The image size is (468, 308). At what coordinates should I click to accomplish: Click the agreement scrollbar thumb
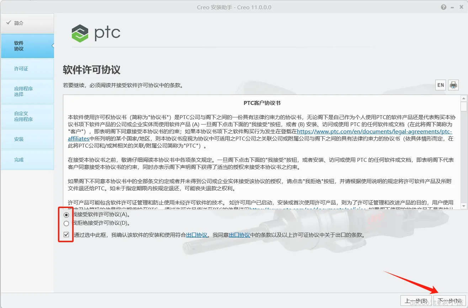pyautogui.click(x=463, y=107)
